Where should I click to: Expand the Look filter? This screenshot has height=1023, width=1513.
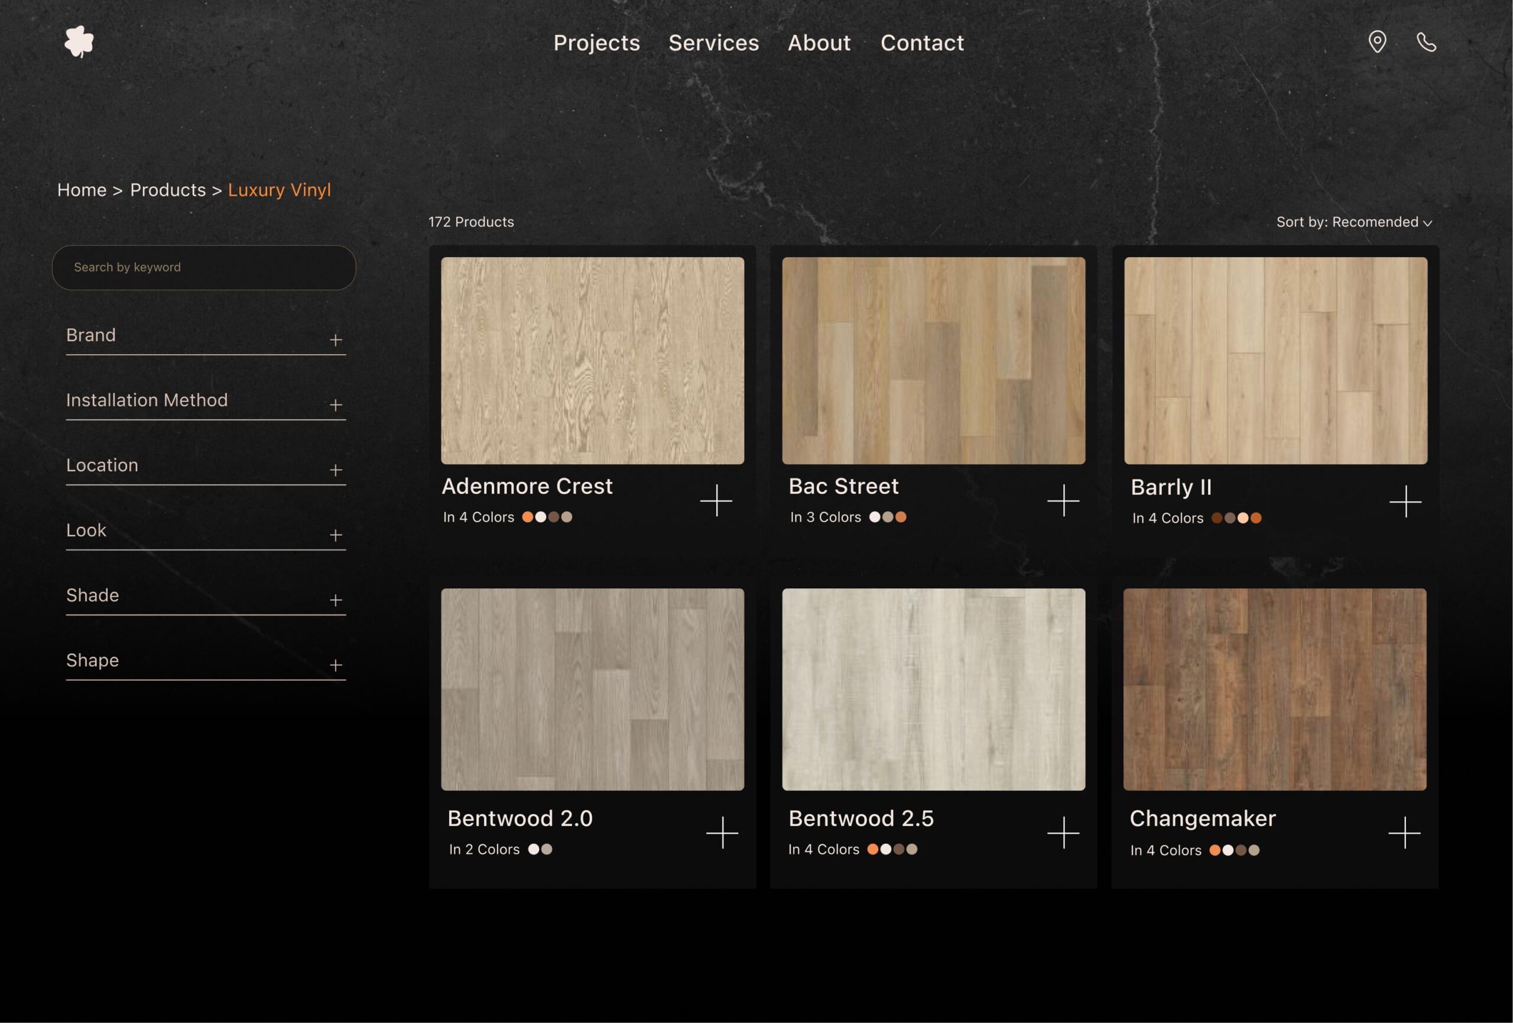[x=335, y=535]
